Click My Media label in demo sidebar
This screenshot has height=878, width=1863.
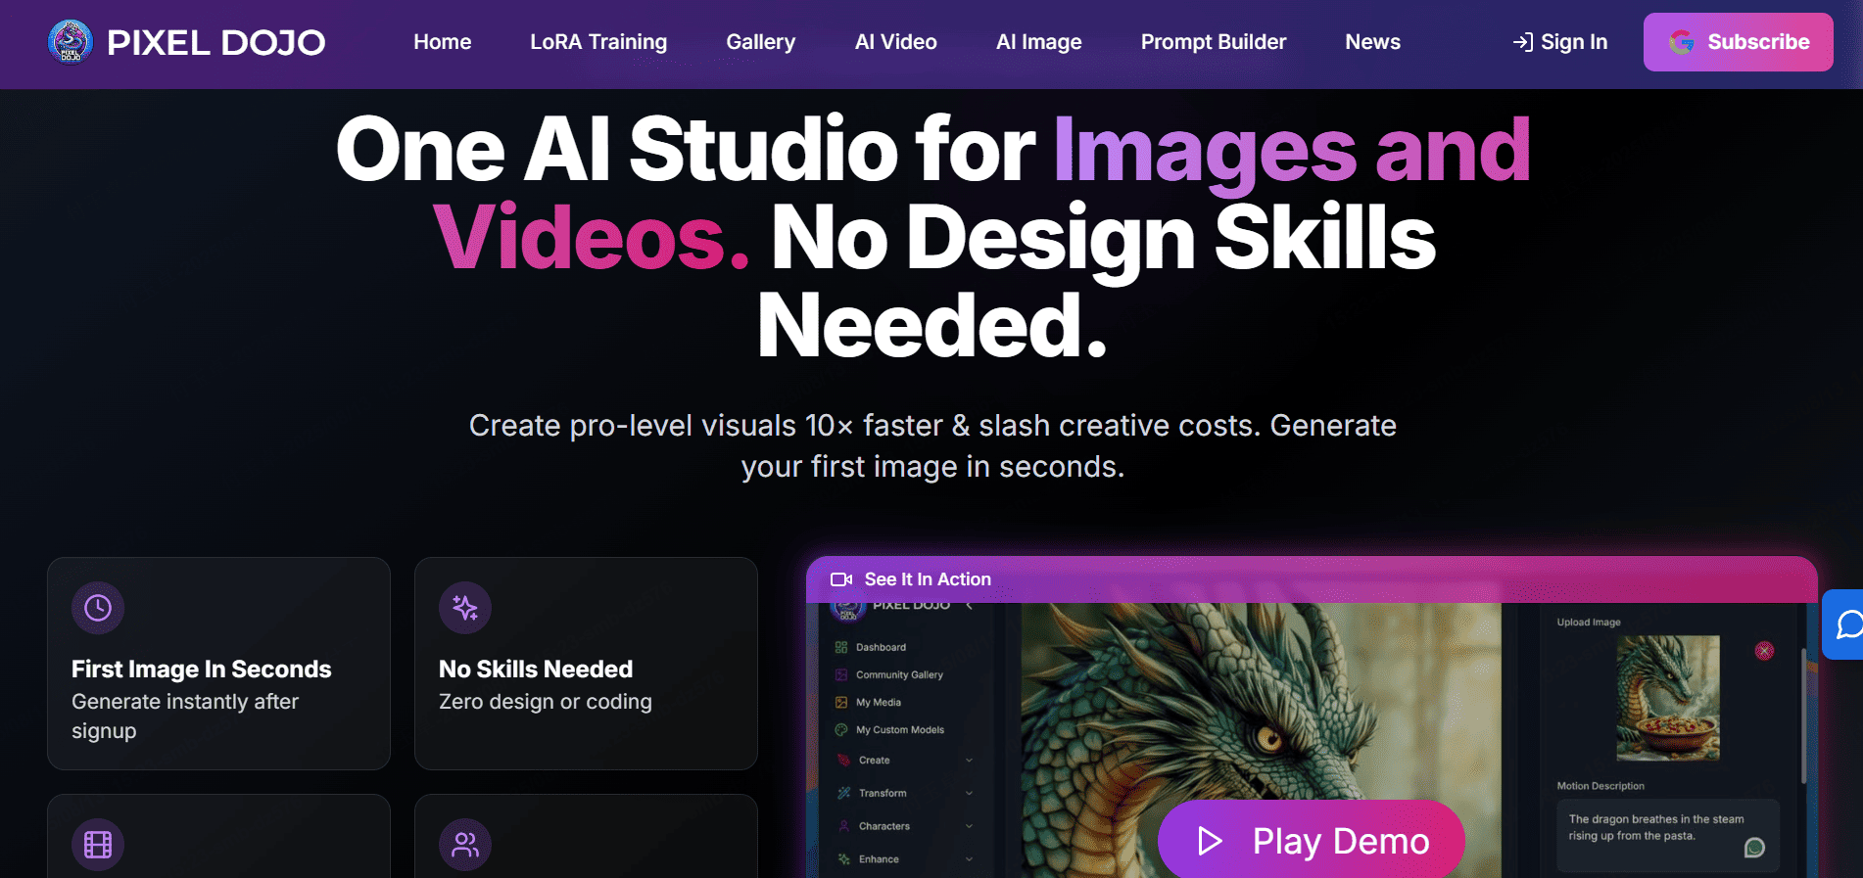[x=879, y=702]
